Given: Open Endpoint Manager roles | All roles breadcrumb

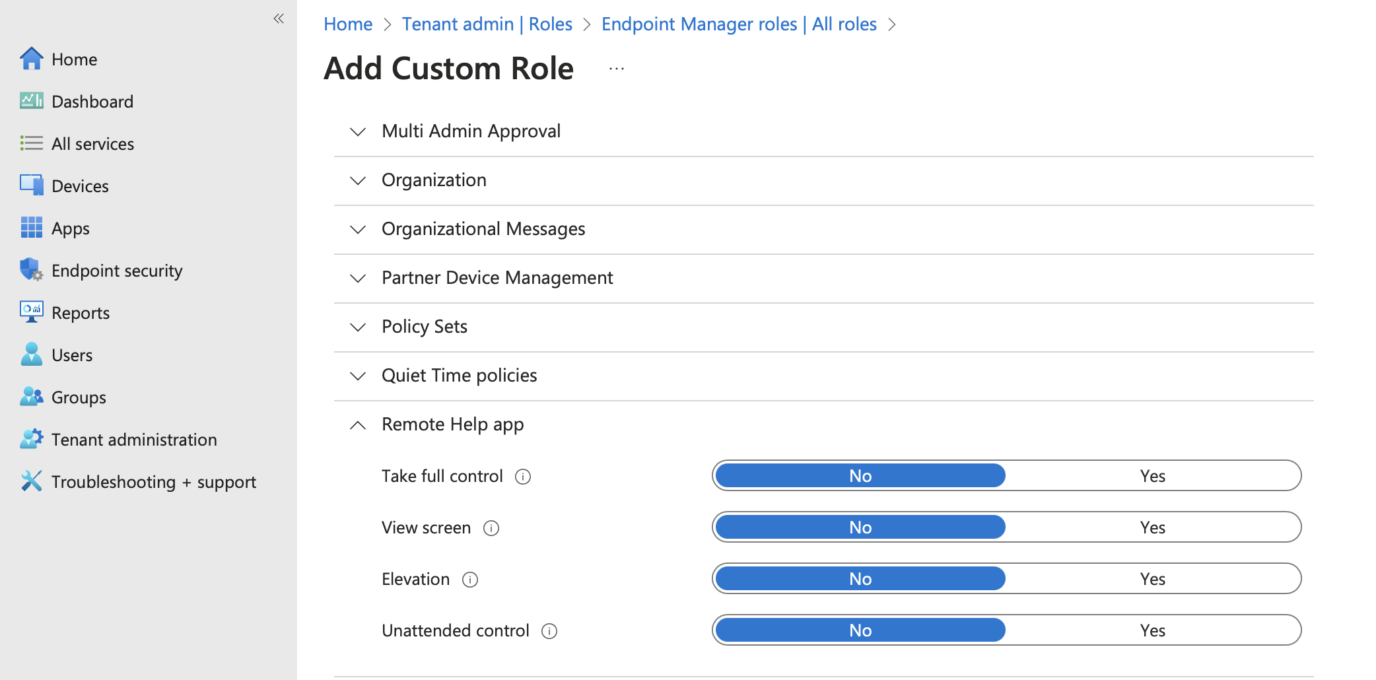Looking at the screenshot, I should 739,24.
